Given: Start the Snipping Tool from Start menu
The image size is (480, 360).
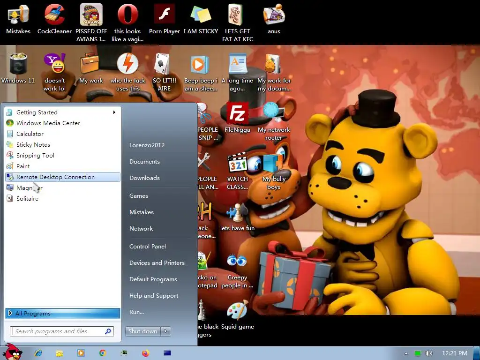Looking at the screenshot, I should coord(63,156).
